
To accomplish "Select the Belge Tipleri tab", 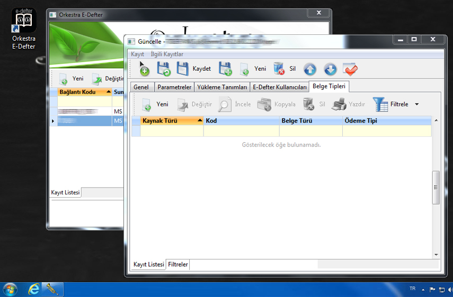I will [x=329, y=87].
